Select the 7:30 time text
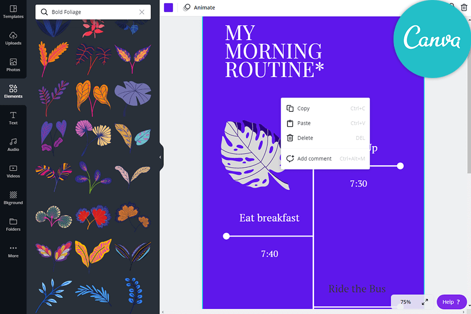 point(358,183)
